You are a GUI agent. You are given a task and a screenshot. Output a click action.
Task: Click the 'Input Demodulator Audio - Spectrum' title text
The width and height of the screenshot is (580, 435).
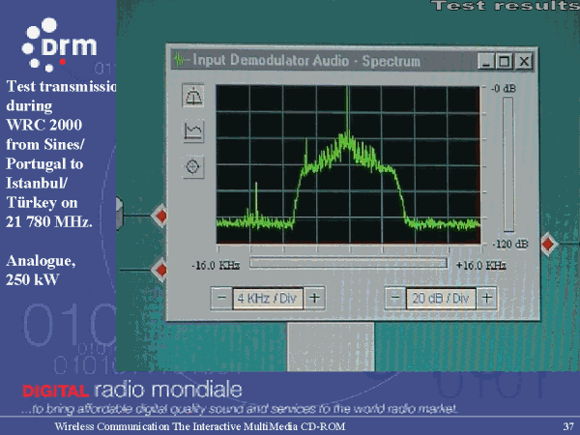(306, 60)
